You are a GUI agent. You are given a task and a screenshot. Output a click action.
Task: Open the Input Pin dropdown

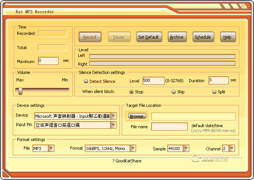coord(113,125)
